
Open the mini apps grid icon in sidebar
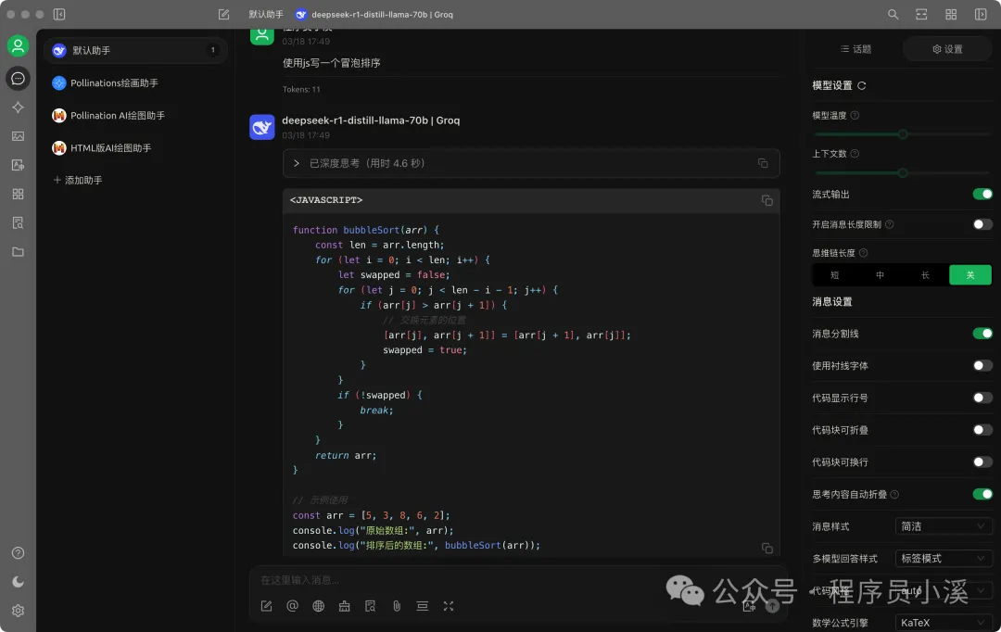coord(18,194)
